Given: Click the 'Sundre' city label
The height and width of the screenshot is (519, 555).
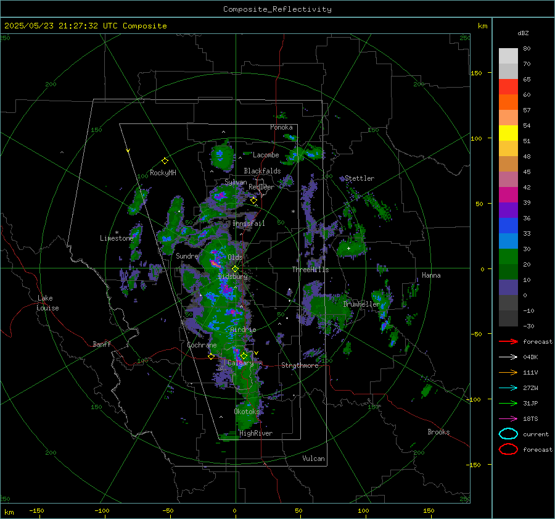Looking at the screenshot, I should tap(187, 255).
